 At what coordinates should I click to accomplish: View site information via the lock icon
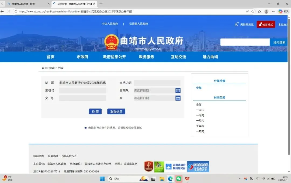tap(16, 12)
